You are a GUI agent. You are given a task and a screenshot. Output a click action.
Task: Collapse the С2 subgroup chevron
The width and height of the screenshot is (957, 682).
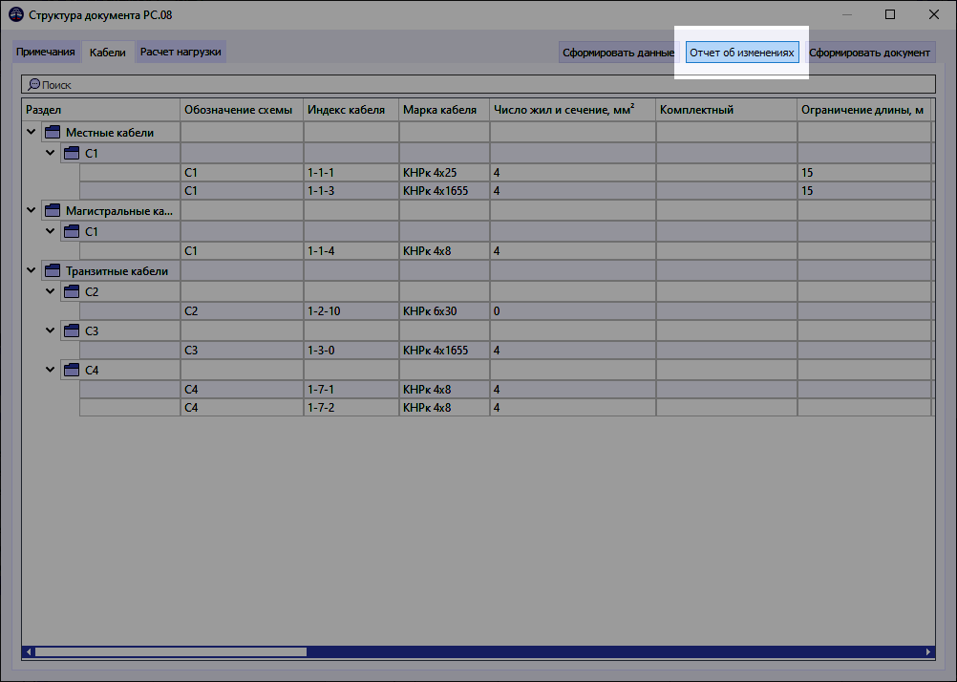(51, 290)
